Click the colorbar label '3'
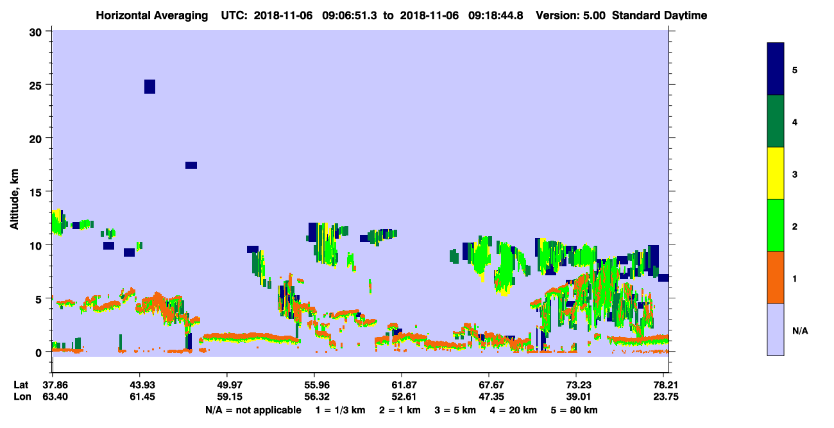Screen dimensions: 834x428 (x=795, y=175)
